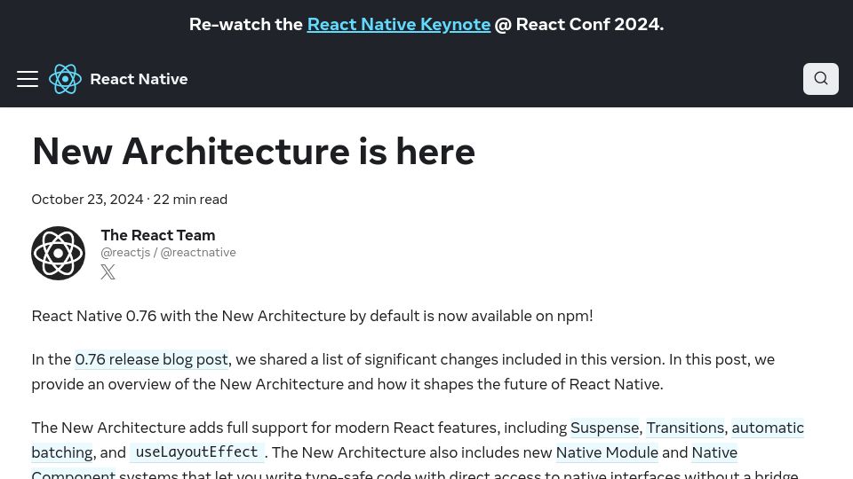
Task: Open the Suspense link
Action: [604, 428]
